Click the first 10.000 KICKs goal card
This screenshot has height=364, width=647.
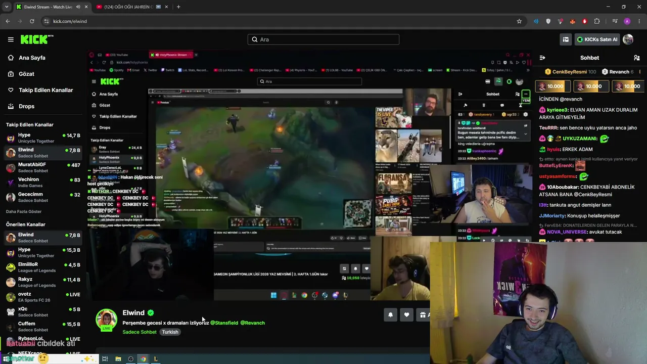[x=553, y=86]
